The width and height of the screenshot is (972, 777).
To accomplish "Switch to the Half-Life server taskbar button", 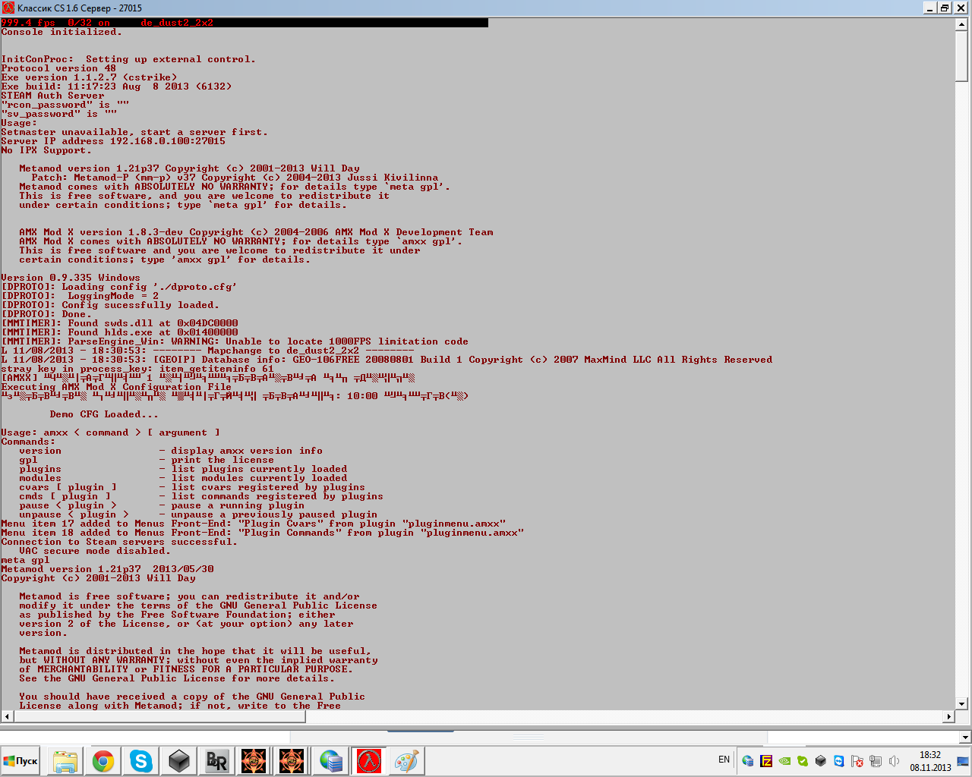I will pos(368,761).
